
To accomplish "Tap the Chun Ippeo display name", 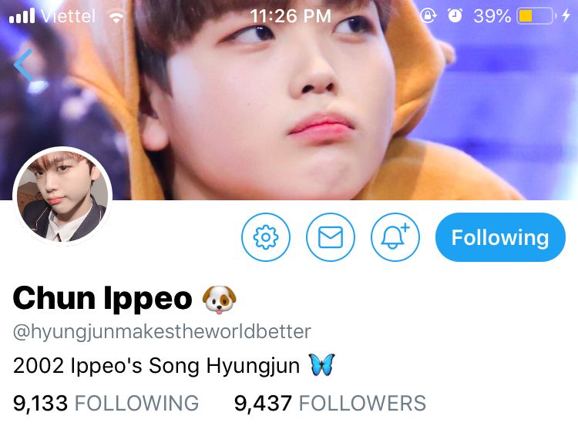I will pyautogui.click(x=102, y=299).
